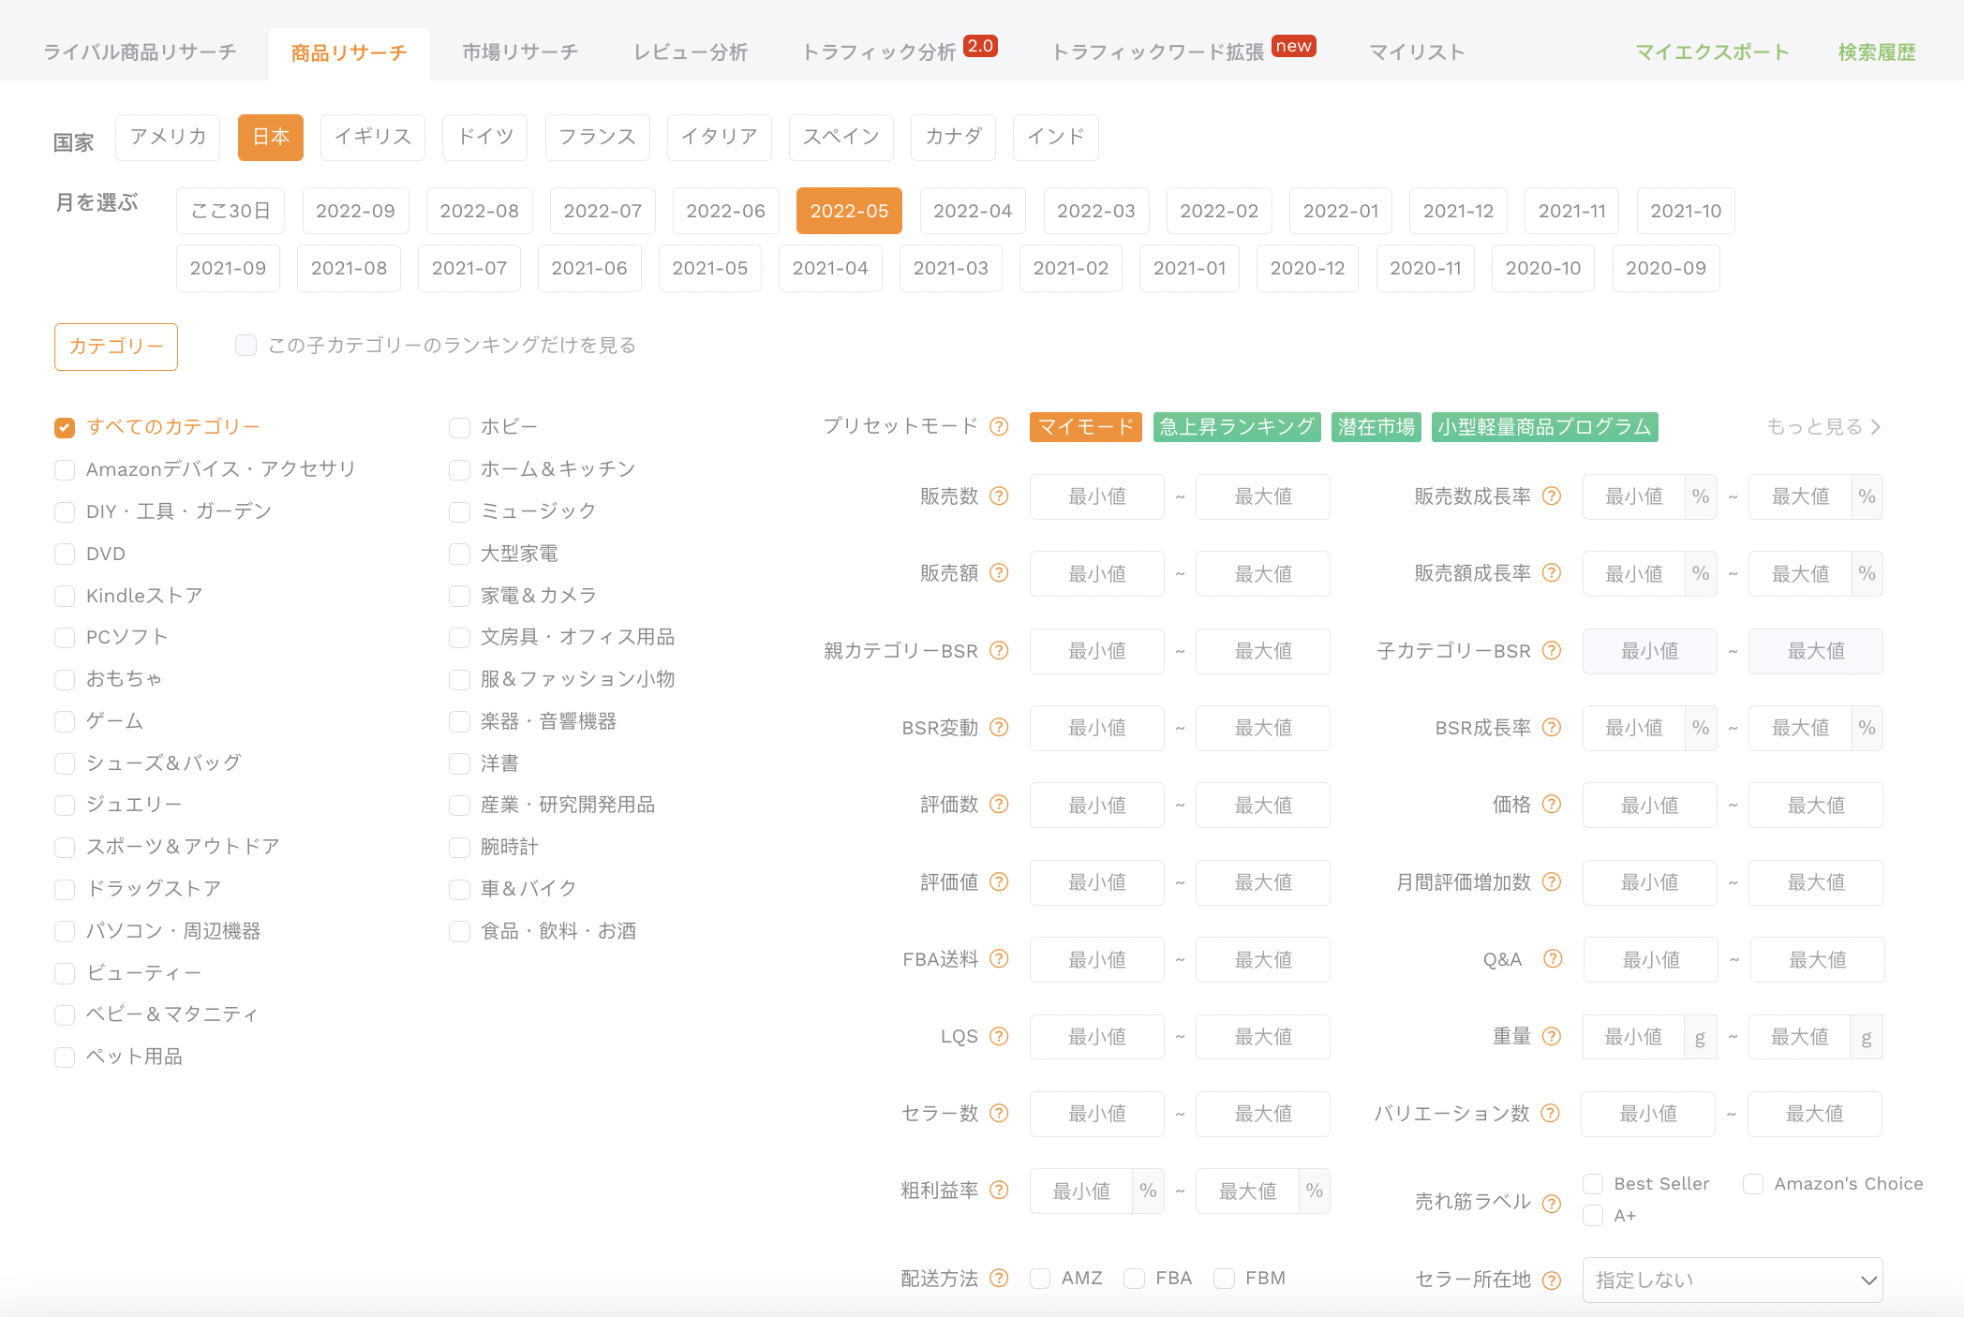Open help icon next to セラー所在地
The width and height of the screenshot is (1964, 1317).
[x=1552, y=1280]
